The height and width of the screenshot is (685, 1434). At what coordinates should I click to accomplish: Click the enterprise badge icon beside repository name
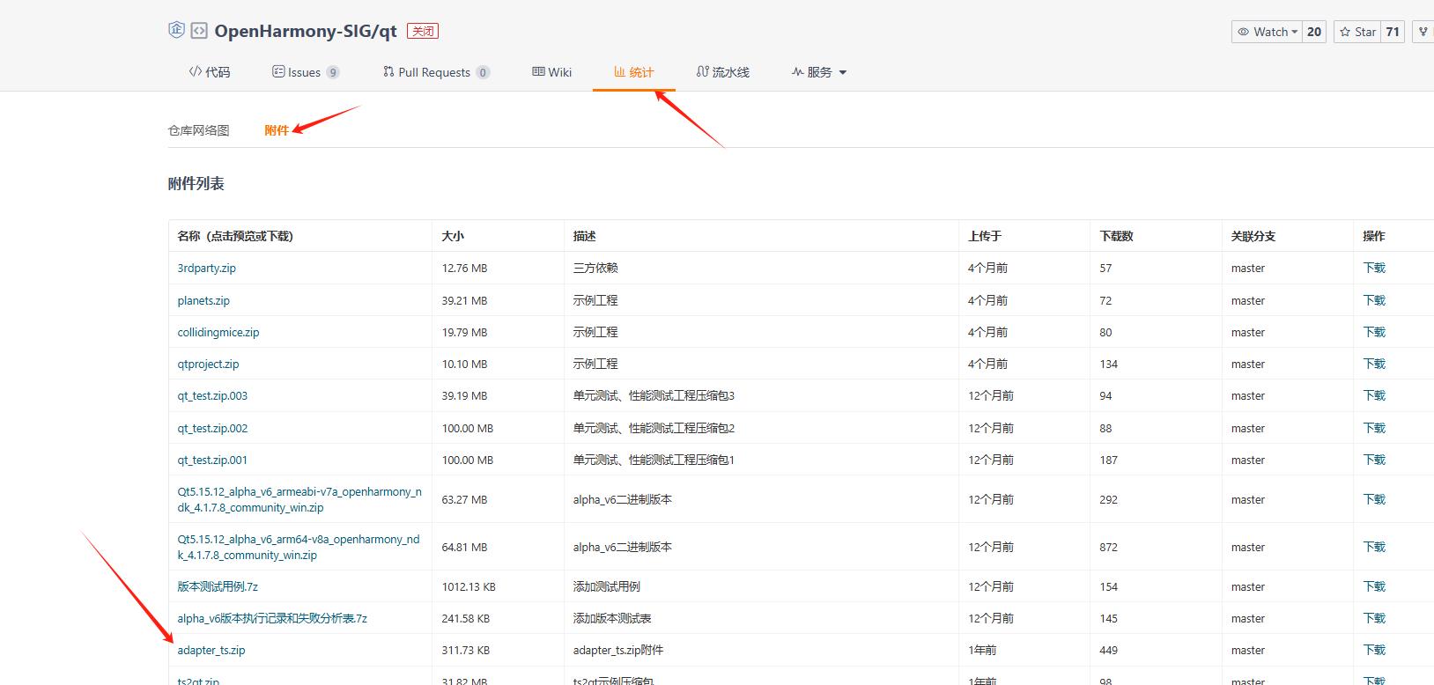(176, 30)
